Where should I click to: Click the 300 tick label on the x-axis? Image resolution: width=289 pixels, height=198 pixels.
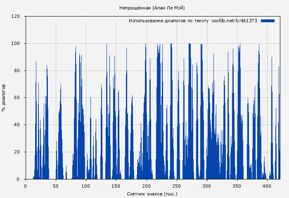click(x=206, y=186)
